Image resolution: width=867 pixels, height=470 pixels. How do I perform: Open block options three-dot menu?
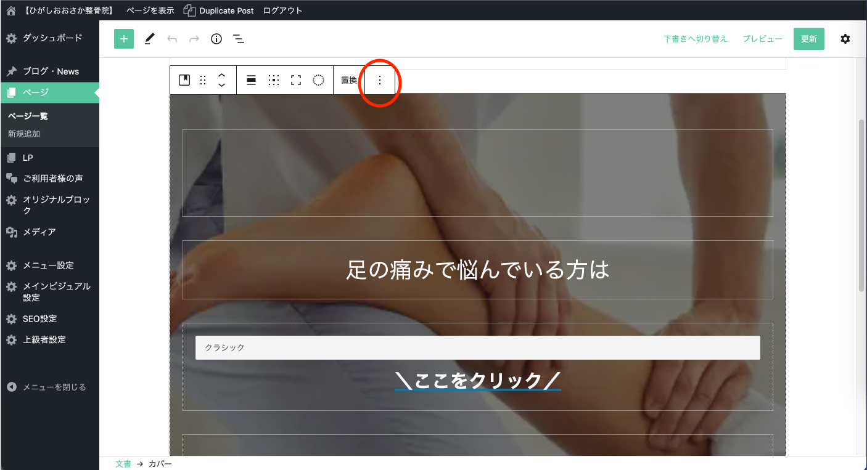[x=380, y=80]
